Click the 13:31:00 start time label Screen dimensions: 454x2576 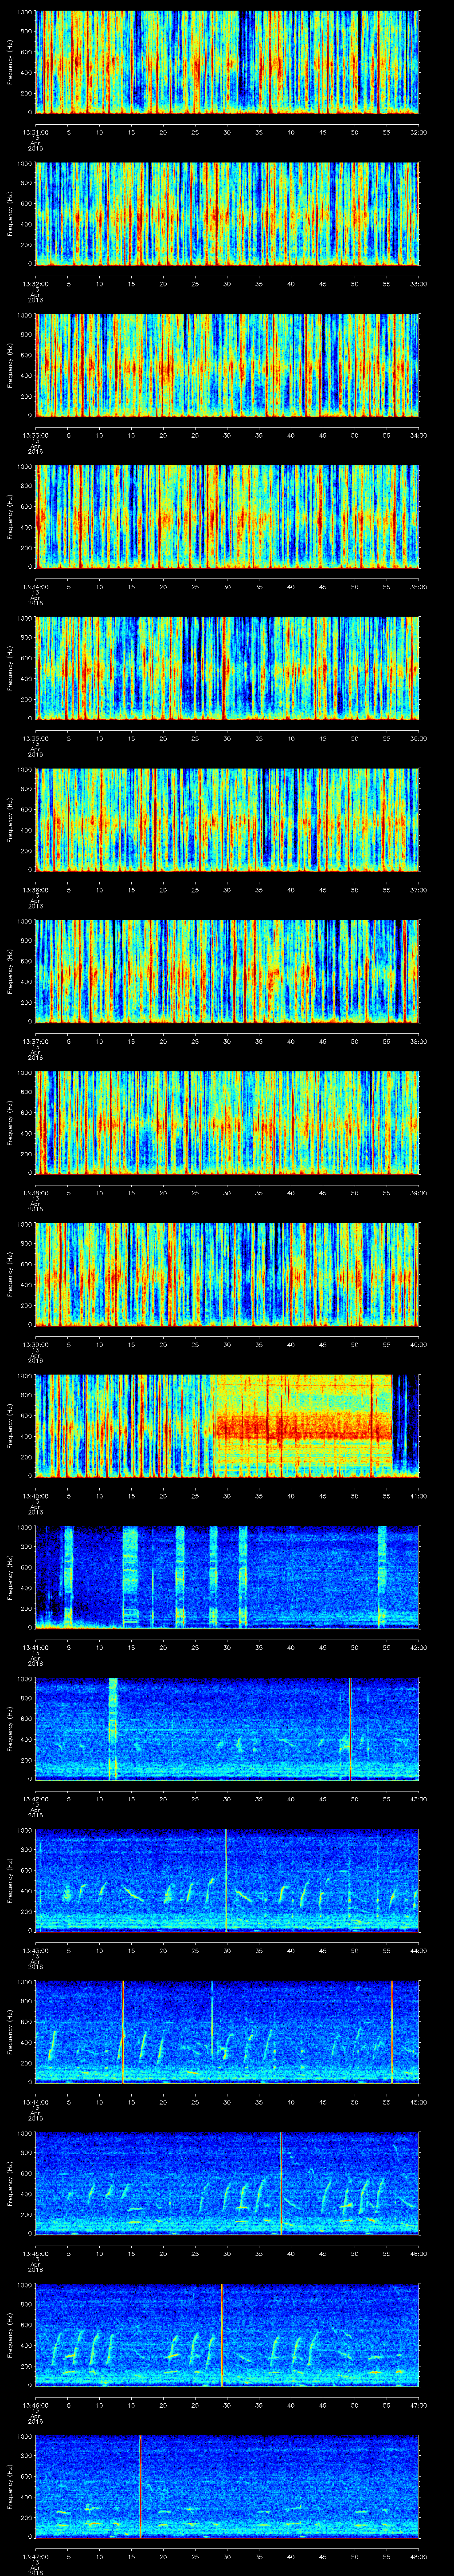click(36, 132)
